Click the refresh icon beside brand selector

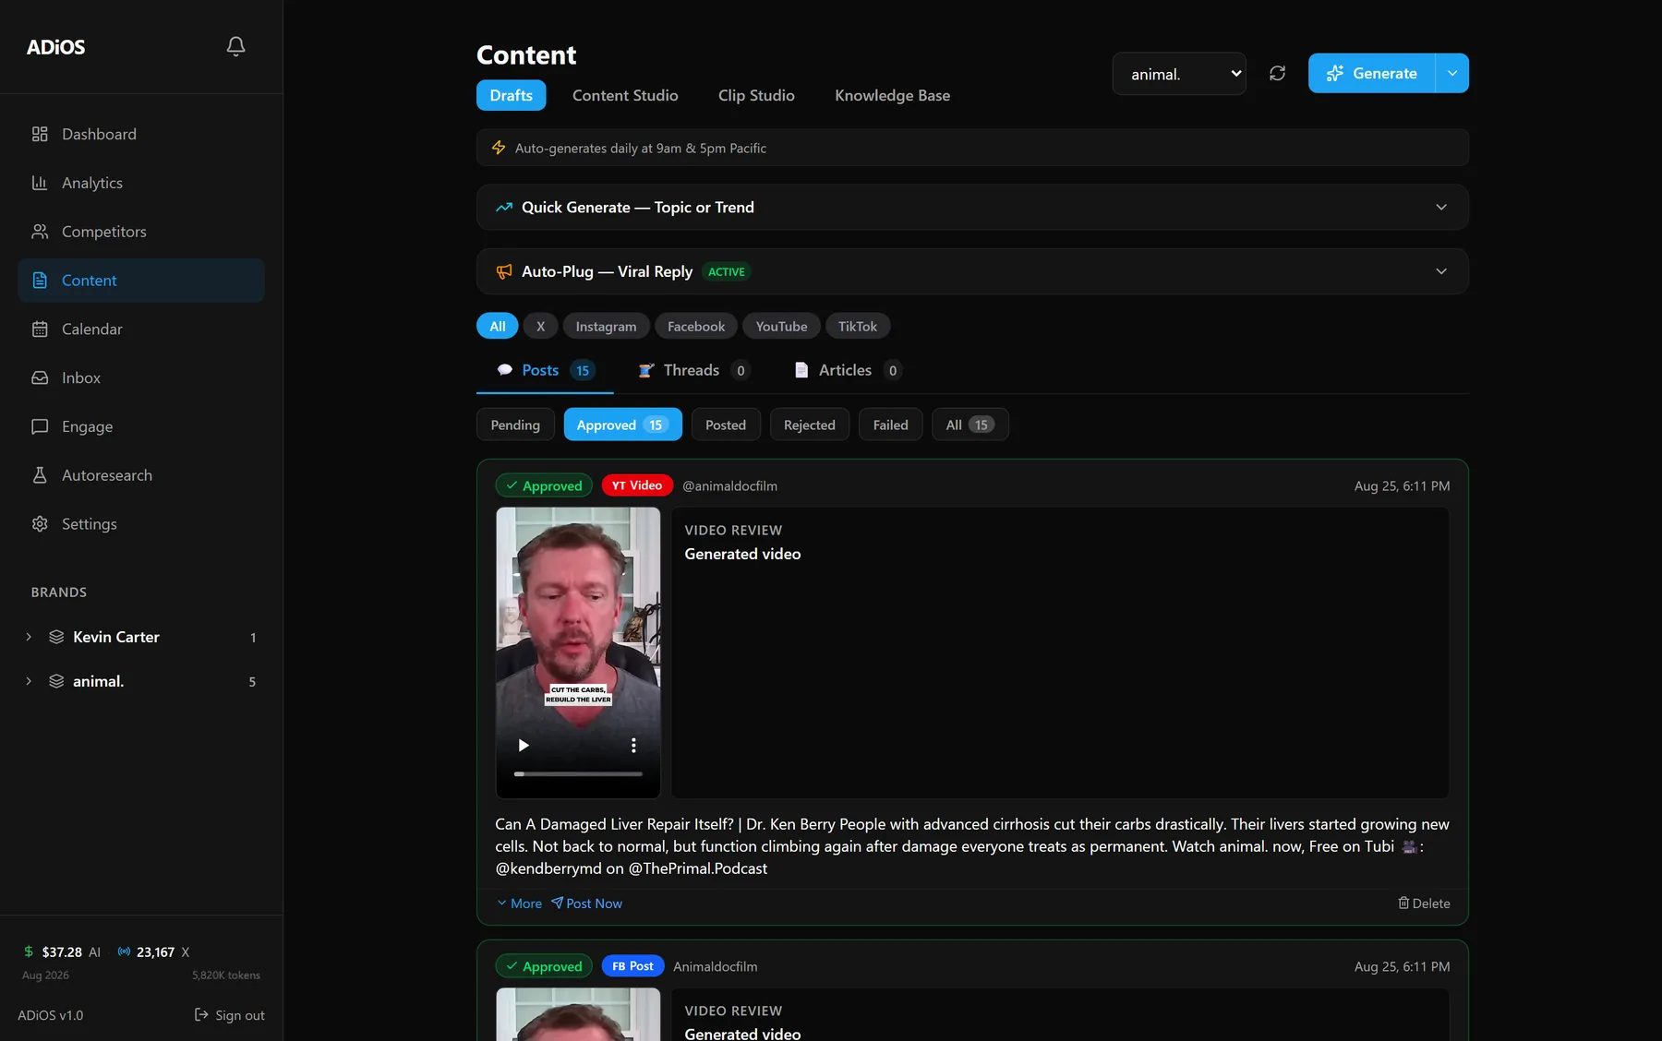(1277, 73)
